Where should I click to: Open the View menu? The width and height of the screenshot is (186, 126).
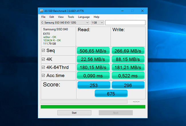(61, 17)
